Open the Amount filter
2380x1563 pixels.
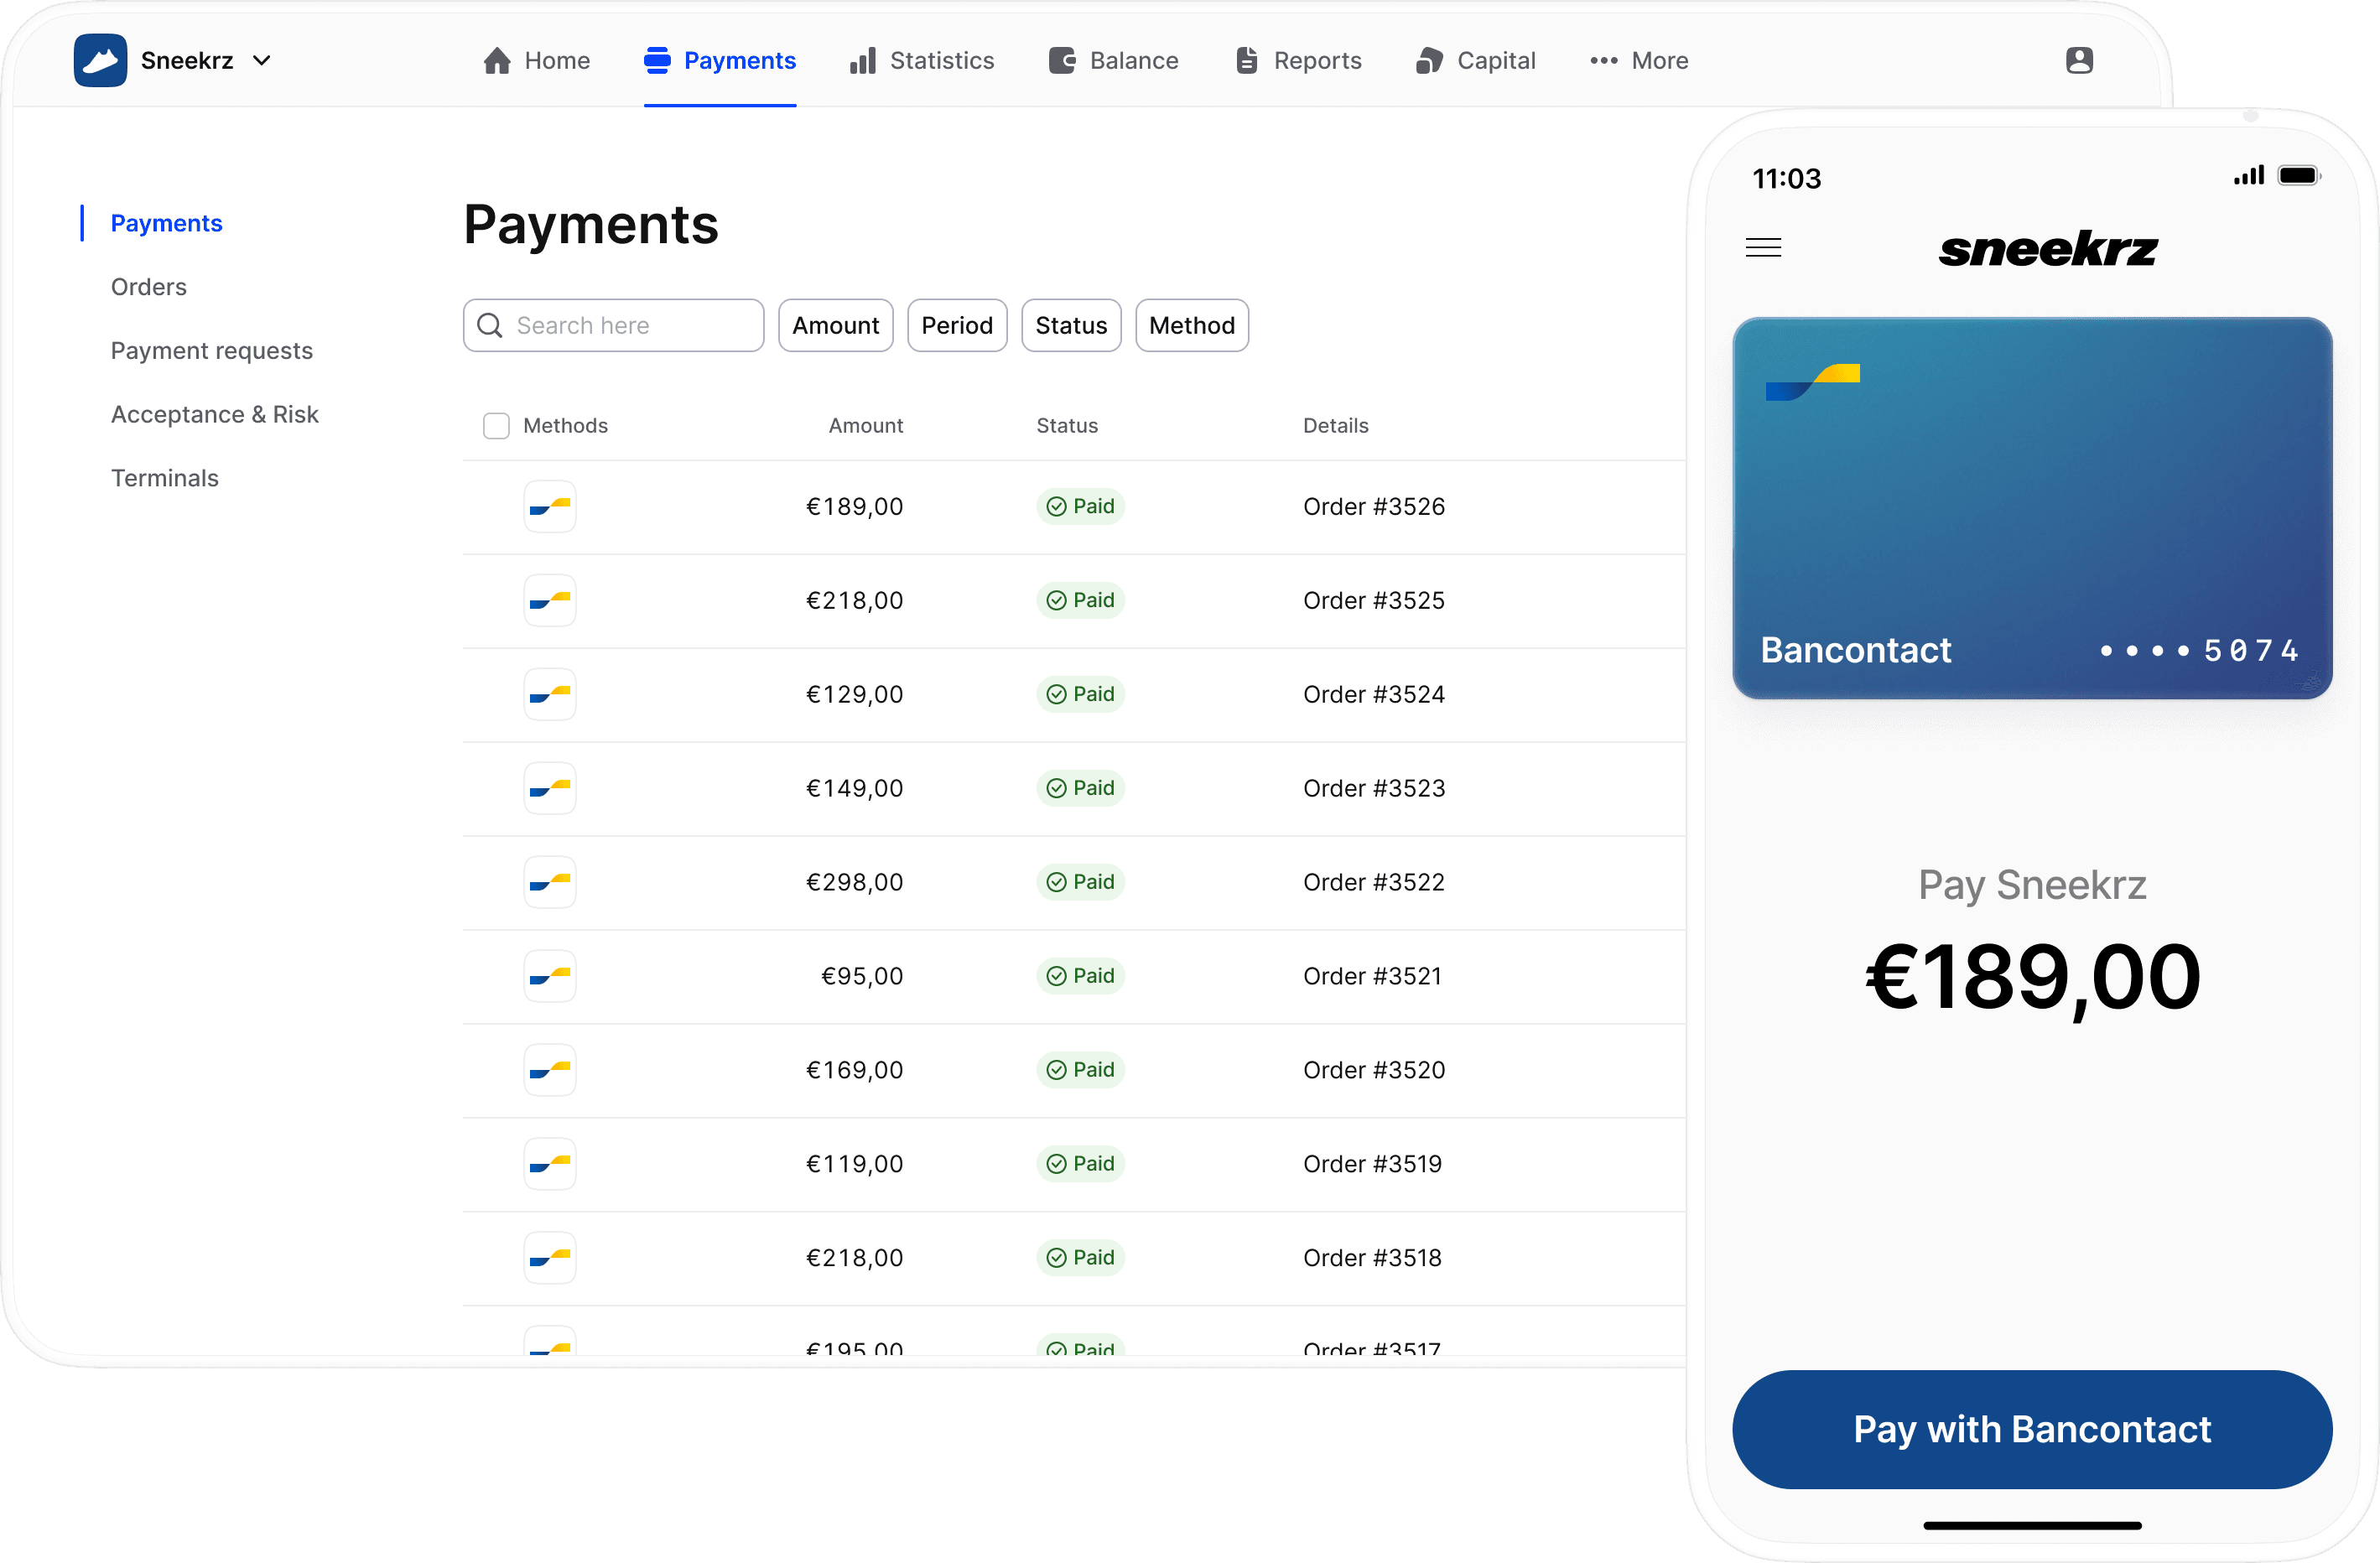pos(835,325)
